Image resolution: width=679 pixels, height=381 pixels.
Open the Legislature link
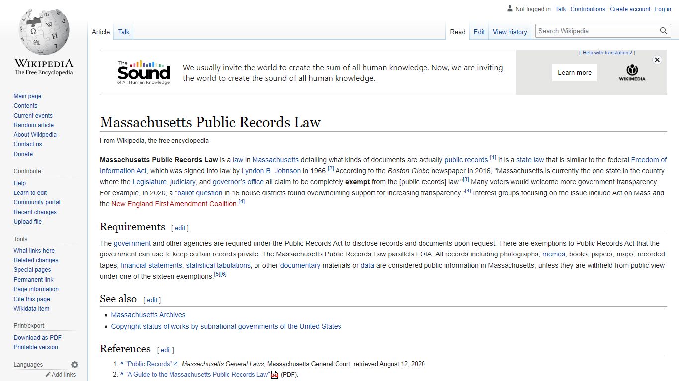click(150, 182)
